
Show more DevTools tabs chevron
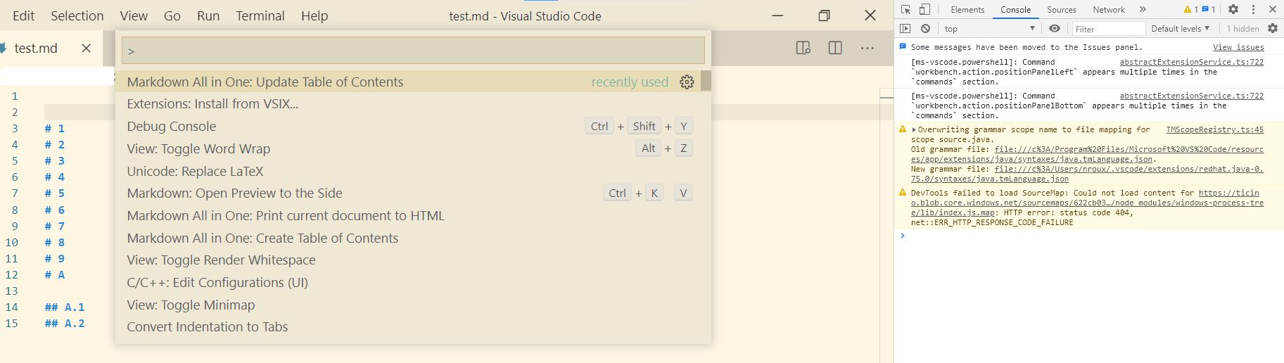tap(1143, 9)
